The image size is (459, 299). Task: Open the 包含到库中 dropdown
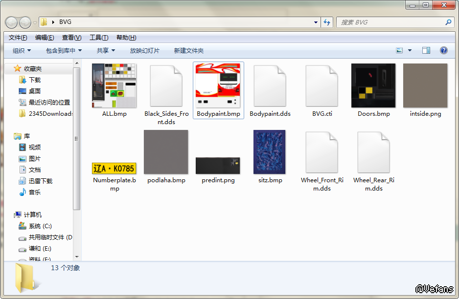64,51
